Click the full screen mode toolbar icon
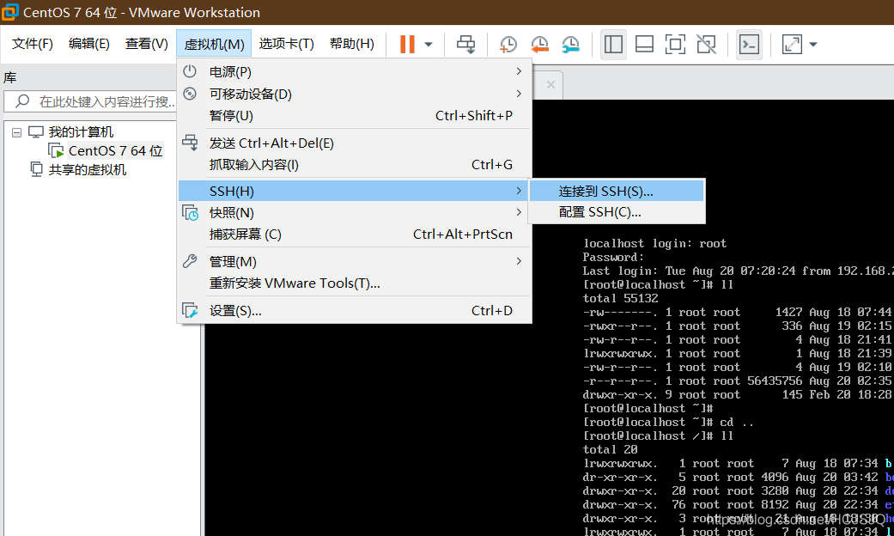The width and height of the screenshot is (894, 536). pyautogui.click(x=675, y=44)
